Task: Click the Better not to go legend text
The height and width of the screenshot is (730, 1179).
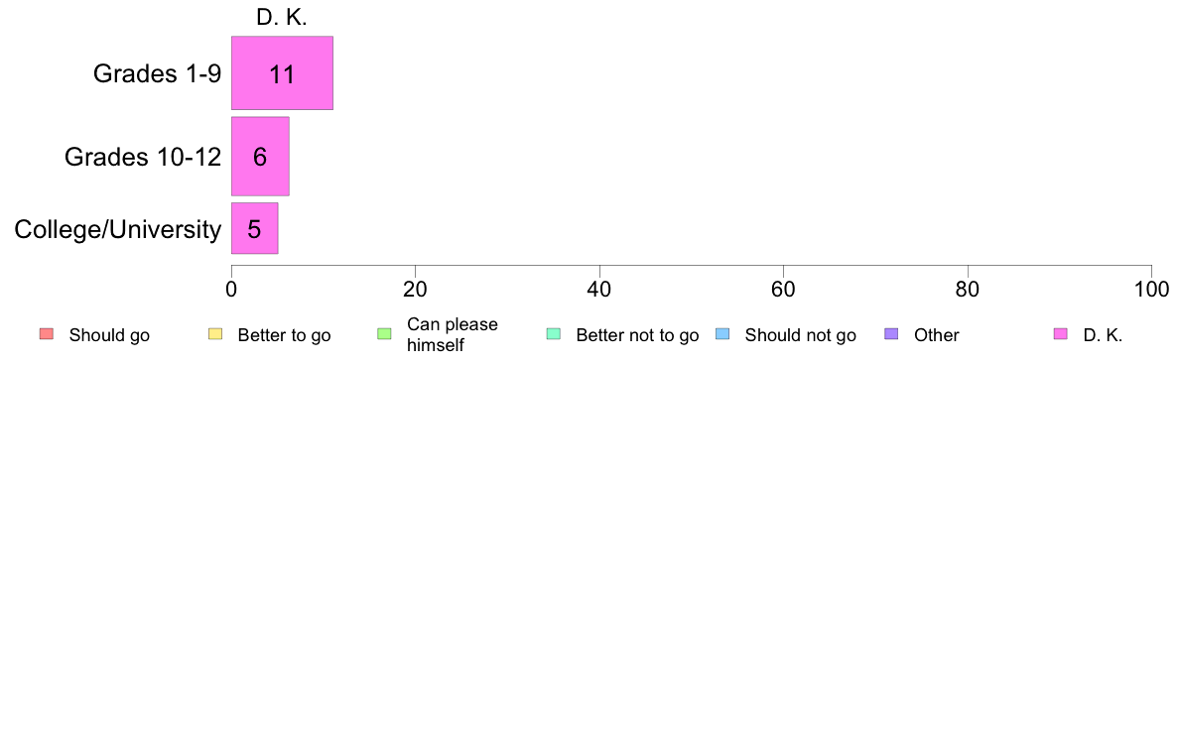Action: (x=637, y=335)
